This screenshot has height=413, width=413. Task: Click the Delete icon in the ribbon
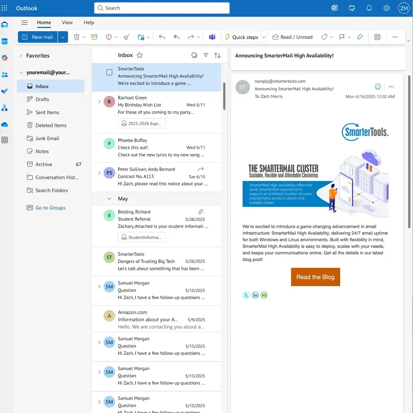(x=77, y=37)
